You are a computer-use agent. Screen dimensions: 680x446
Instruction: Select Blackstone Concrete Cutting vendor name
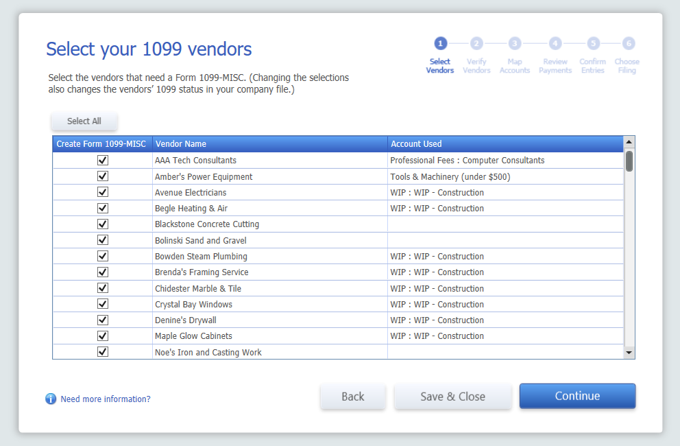coord(207,224)
